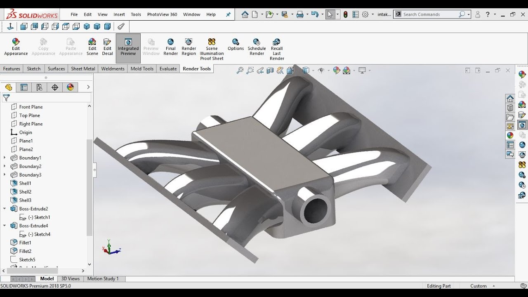
Task: Collapse the Boss-Extrude2 feature
Action: 5,209
